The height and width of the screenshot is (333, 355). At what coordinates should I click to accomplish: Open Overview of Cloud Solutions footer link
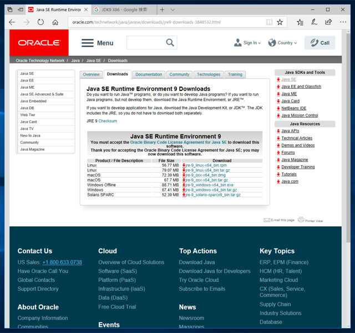(x=131, y=263)
